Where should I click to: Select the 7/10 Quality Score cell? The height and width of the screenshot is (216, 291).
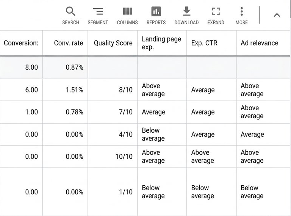coord(126,112)
